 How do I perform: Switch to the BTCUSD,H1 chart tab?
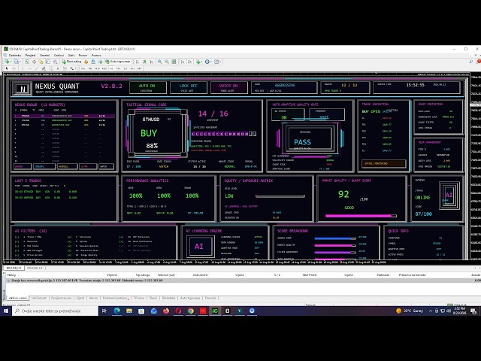(14, 268)
